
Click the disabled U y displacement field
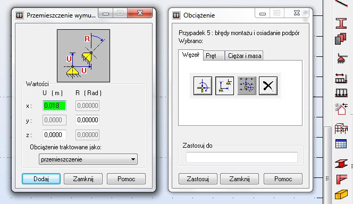[54, 120]
